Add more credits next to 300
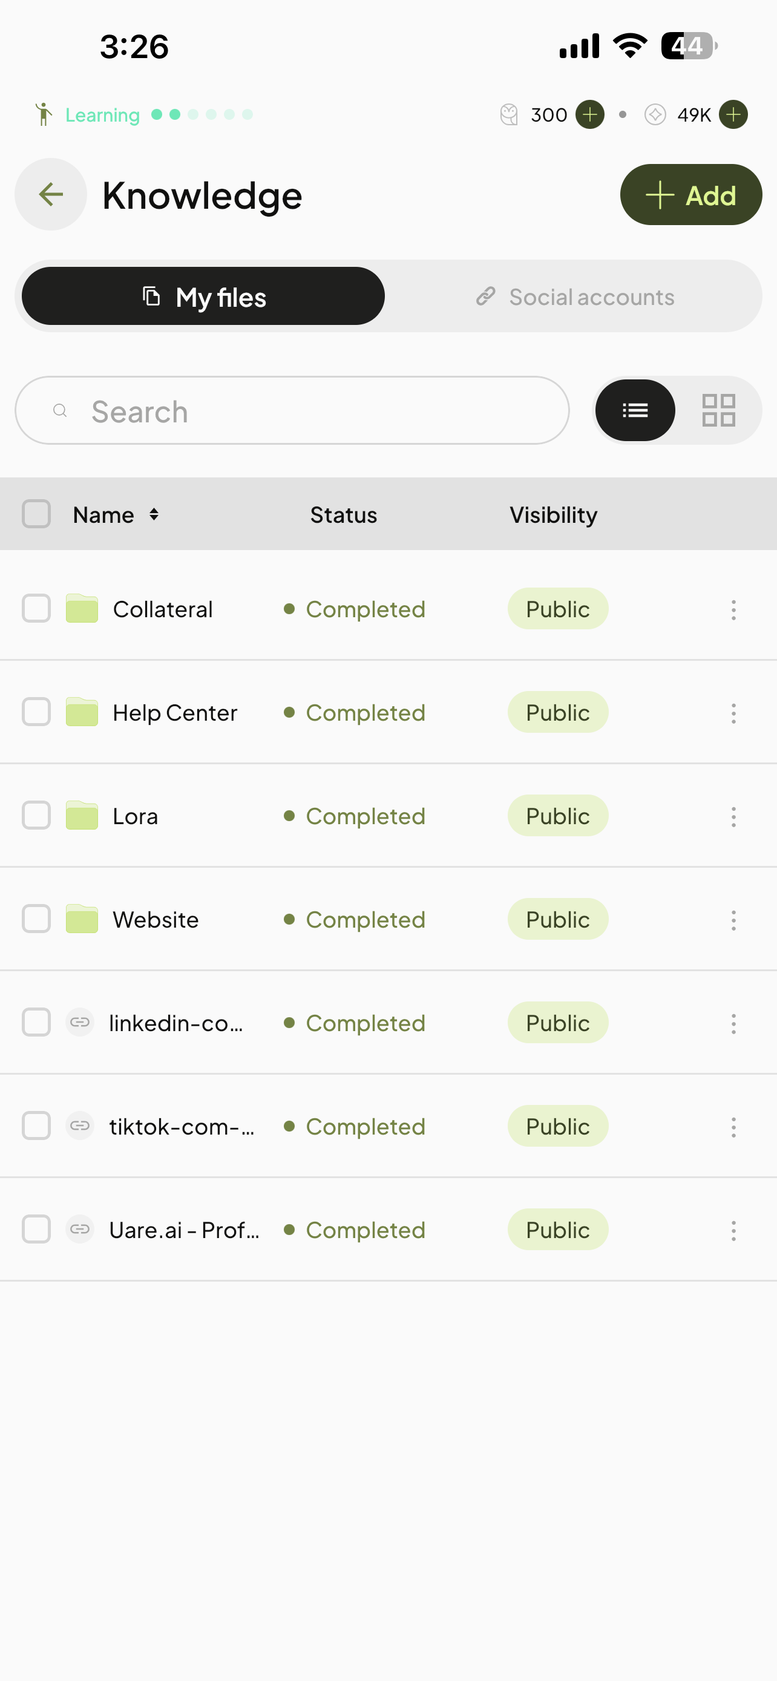This screenshot has height=1681, width=777. click(590, 115)
